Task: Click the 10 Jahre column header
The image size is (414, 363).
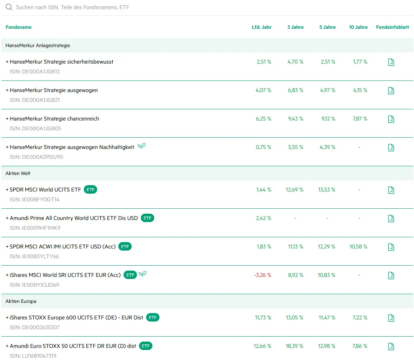Action: click(x=358, y=27)
